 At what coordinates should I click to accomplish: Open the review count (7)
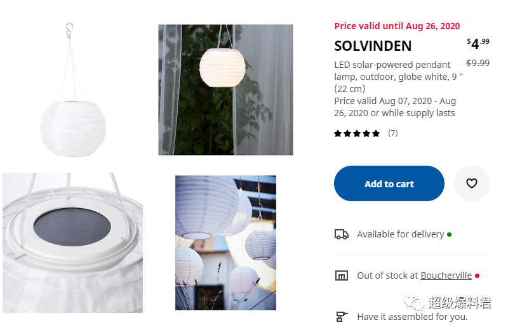392,133
